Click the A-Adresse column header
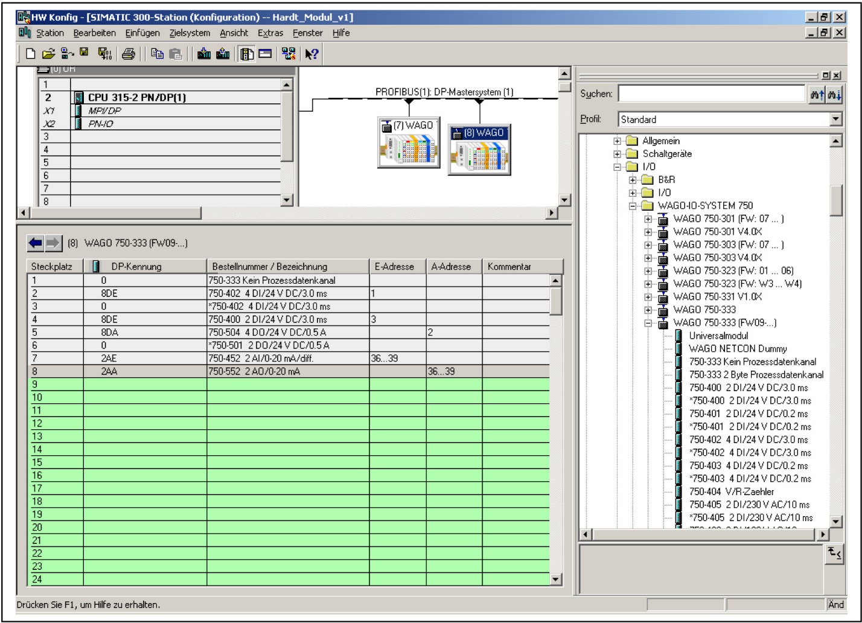The image size is (862, 623). pyautogui.click(x=455, y=267)
